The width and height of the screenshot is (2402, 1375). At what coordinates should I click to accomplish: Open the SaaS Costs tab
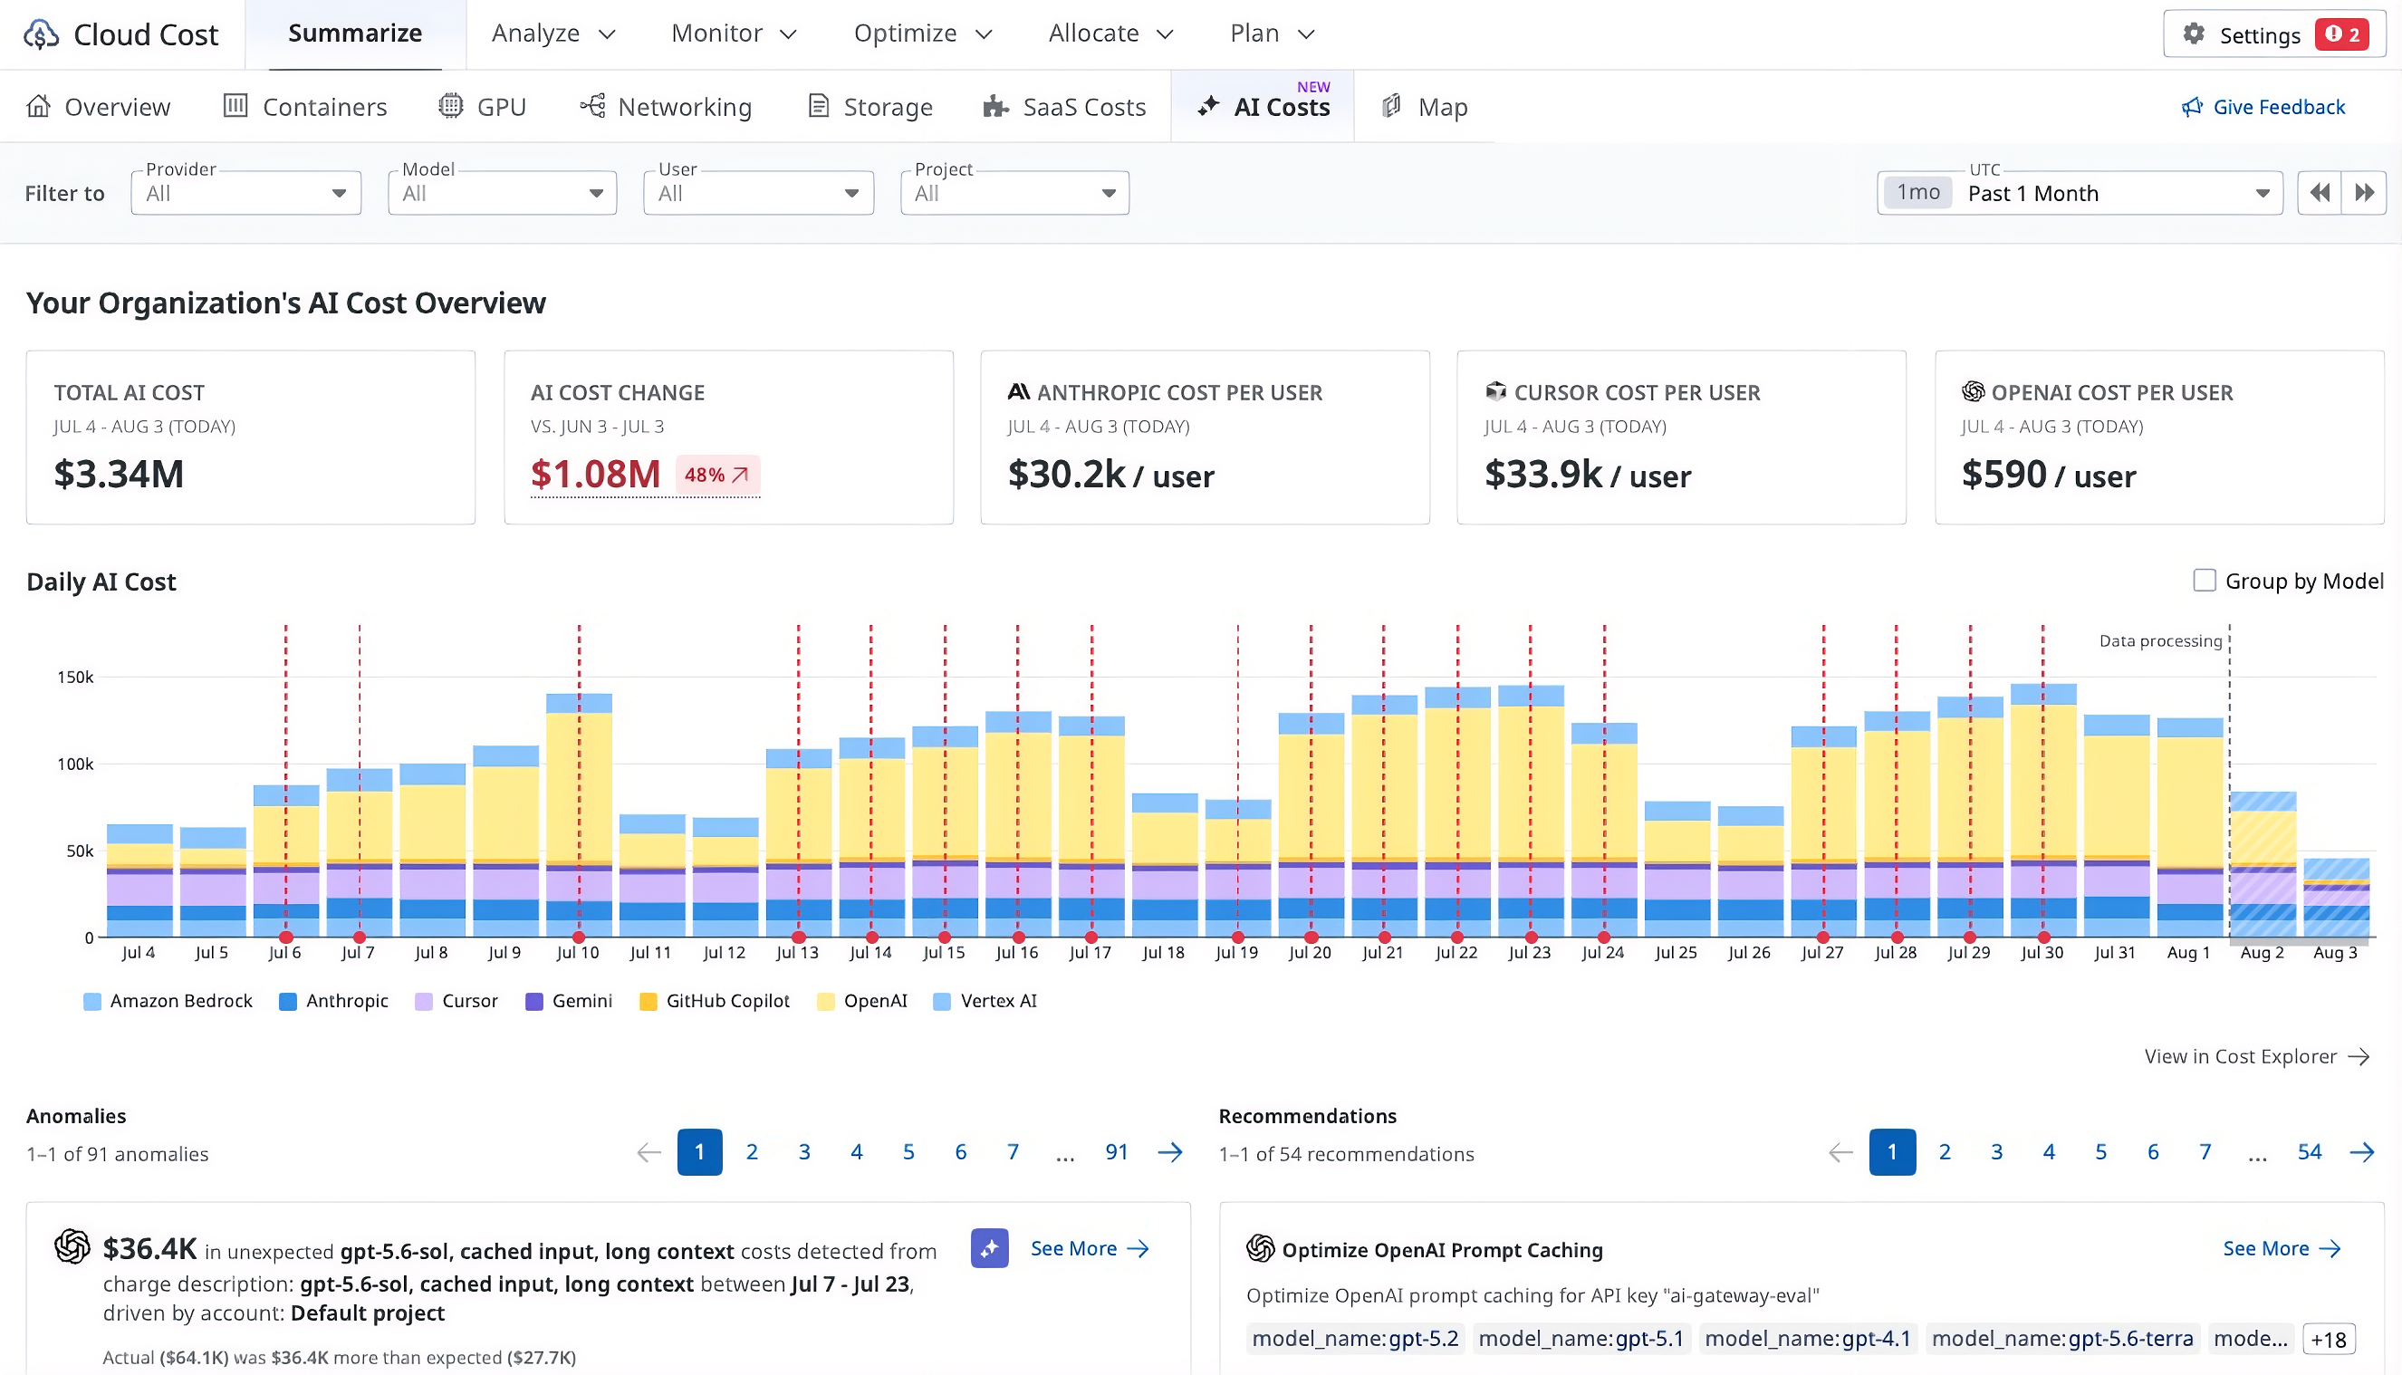coord(1064,106)
